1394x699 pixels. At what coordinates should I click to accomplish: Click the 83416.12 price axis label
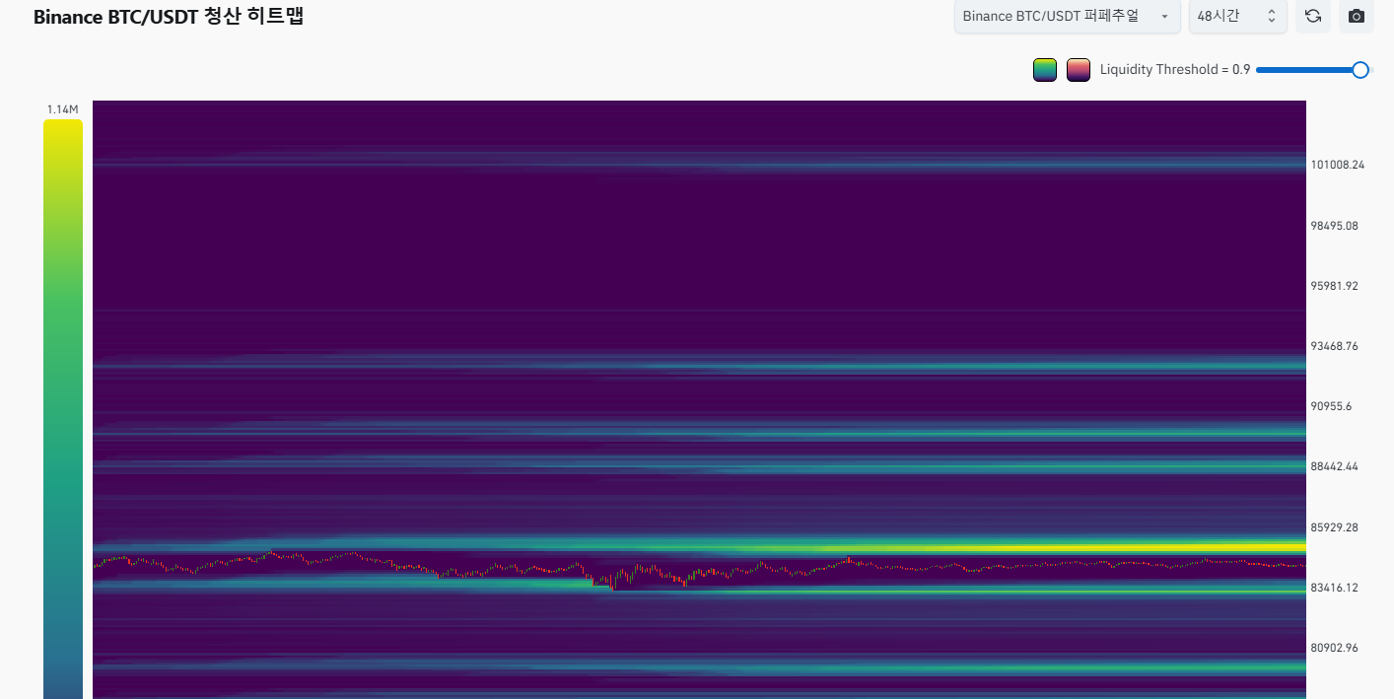pos(1335,588)
